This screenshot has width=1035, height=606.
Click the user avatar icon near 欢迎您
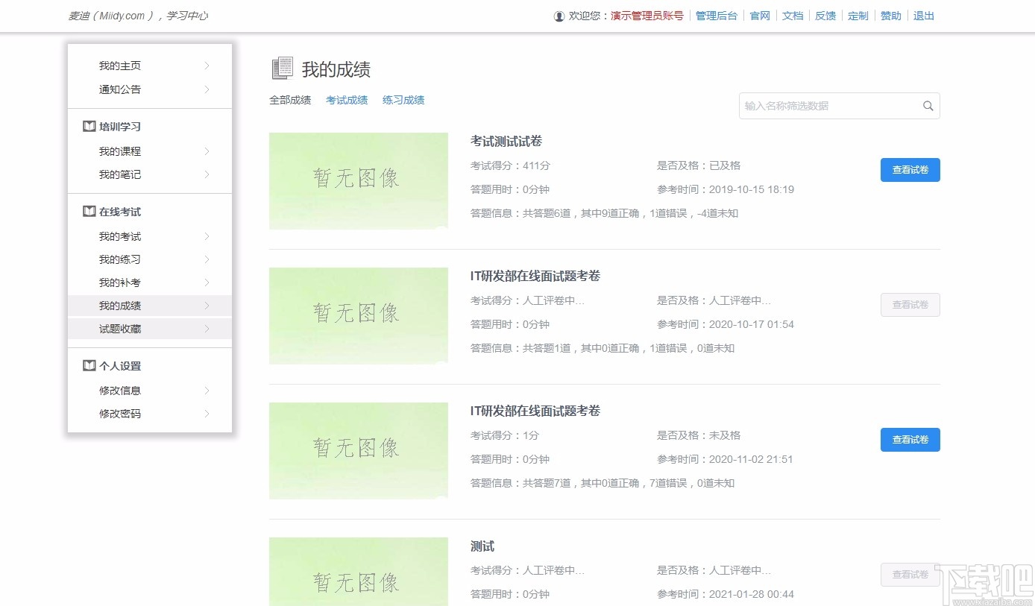pyautogui.click(x=559, y=15)
